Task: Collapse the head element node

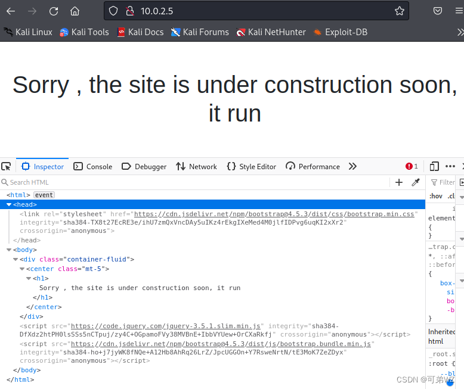Action: tap(9, 204)
